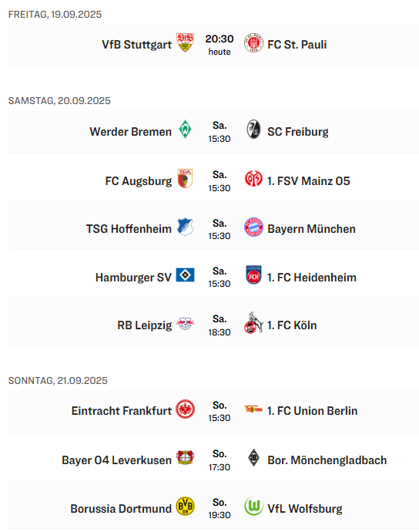
Task: Click the 1. FSV Mainz 05 team name
Action: pyautogui.click(x=309, y=181)
